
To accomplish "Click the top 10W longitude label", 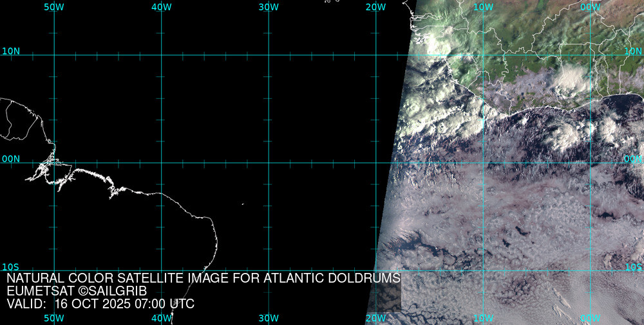I will pyautogui.click(x=483, y=7).
